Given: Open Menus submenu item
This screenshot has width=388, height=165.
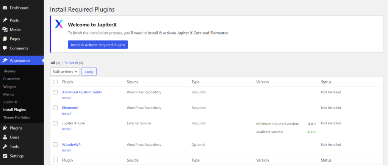Looking at the screenshot, I should 9,94.
